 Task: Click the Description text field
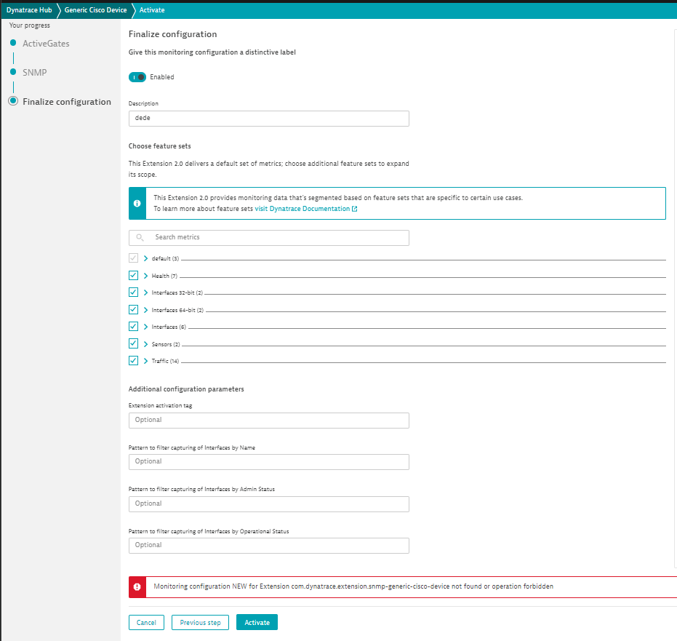click(x=268, y=119)
